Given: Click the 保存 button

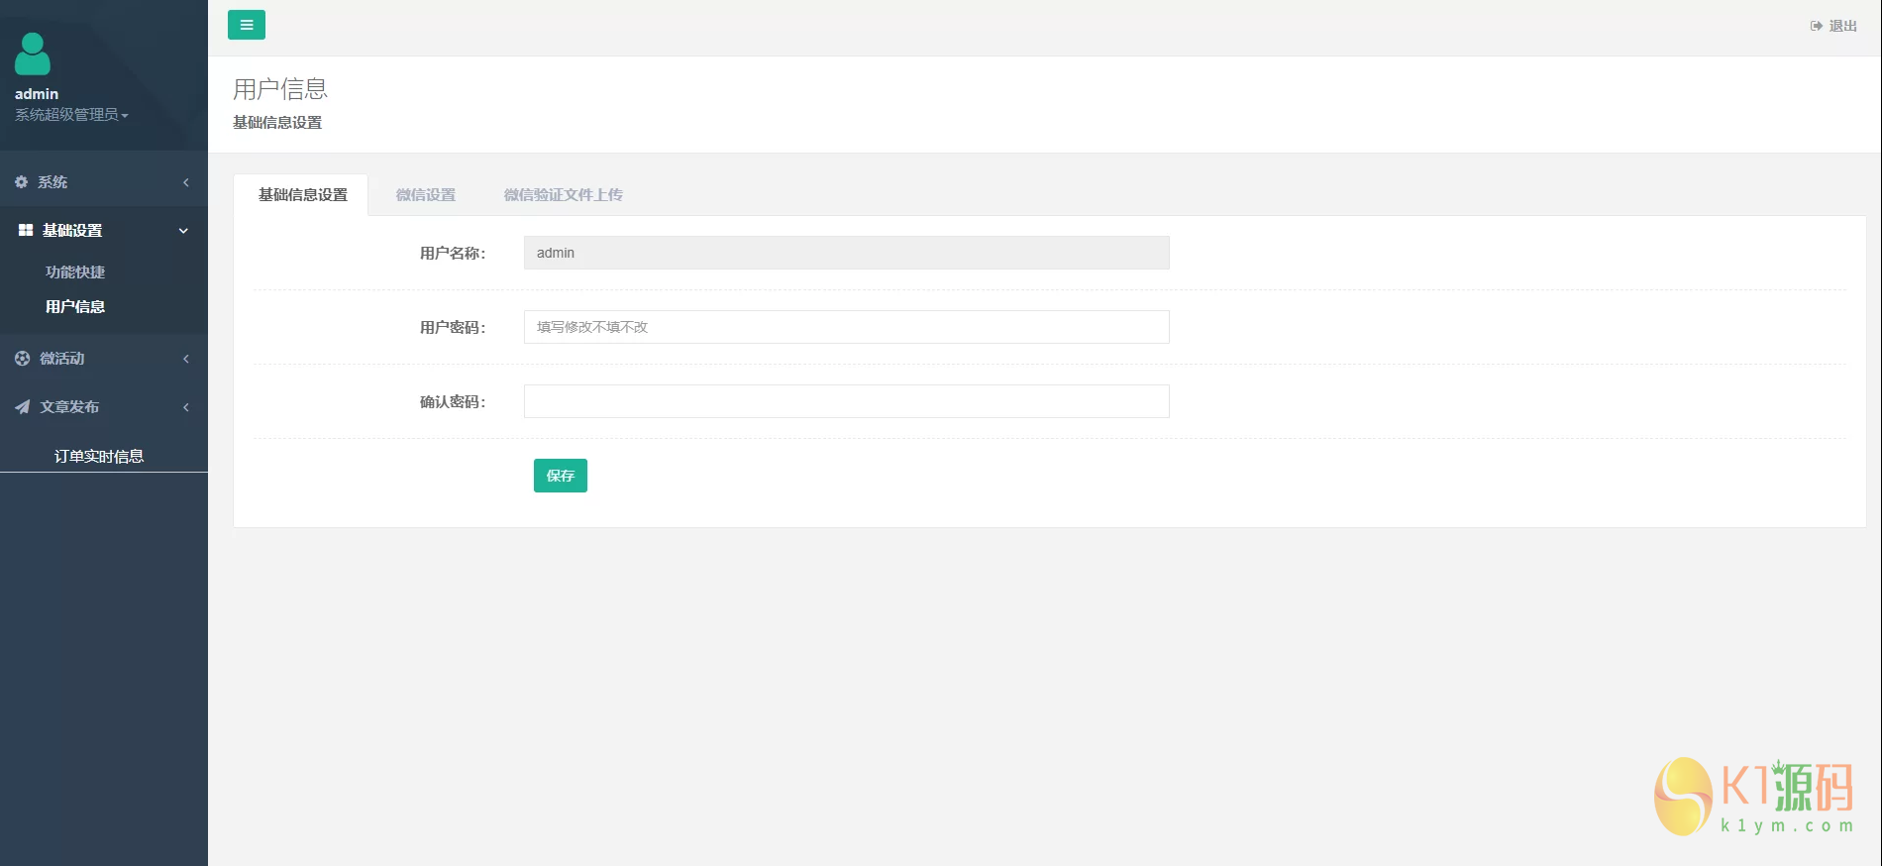Looking at the screenshot, I should click(x=561, y=476).
